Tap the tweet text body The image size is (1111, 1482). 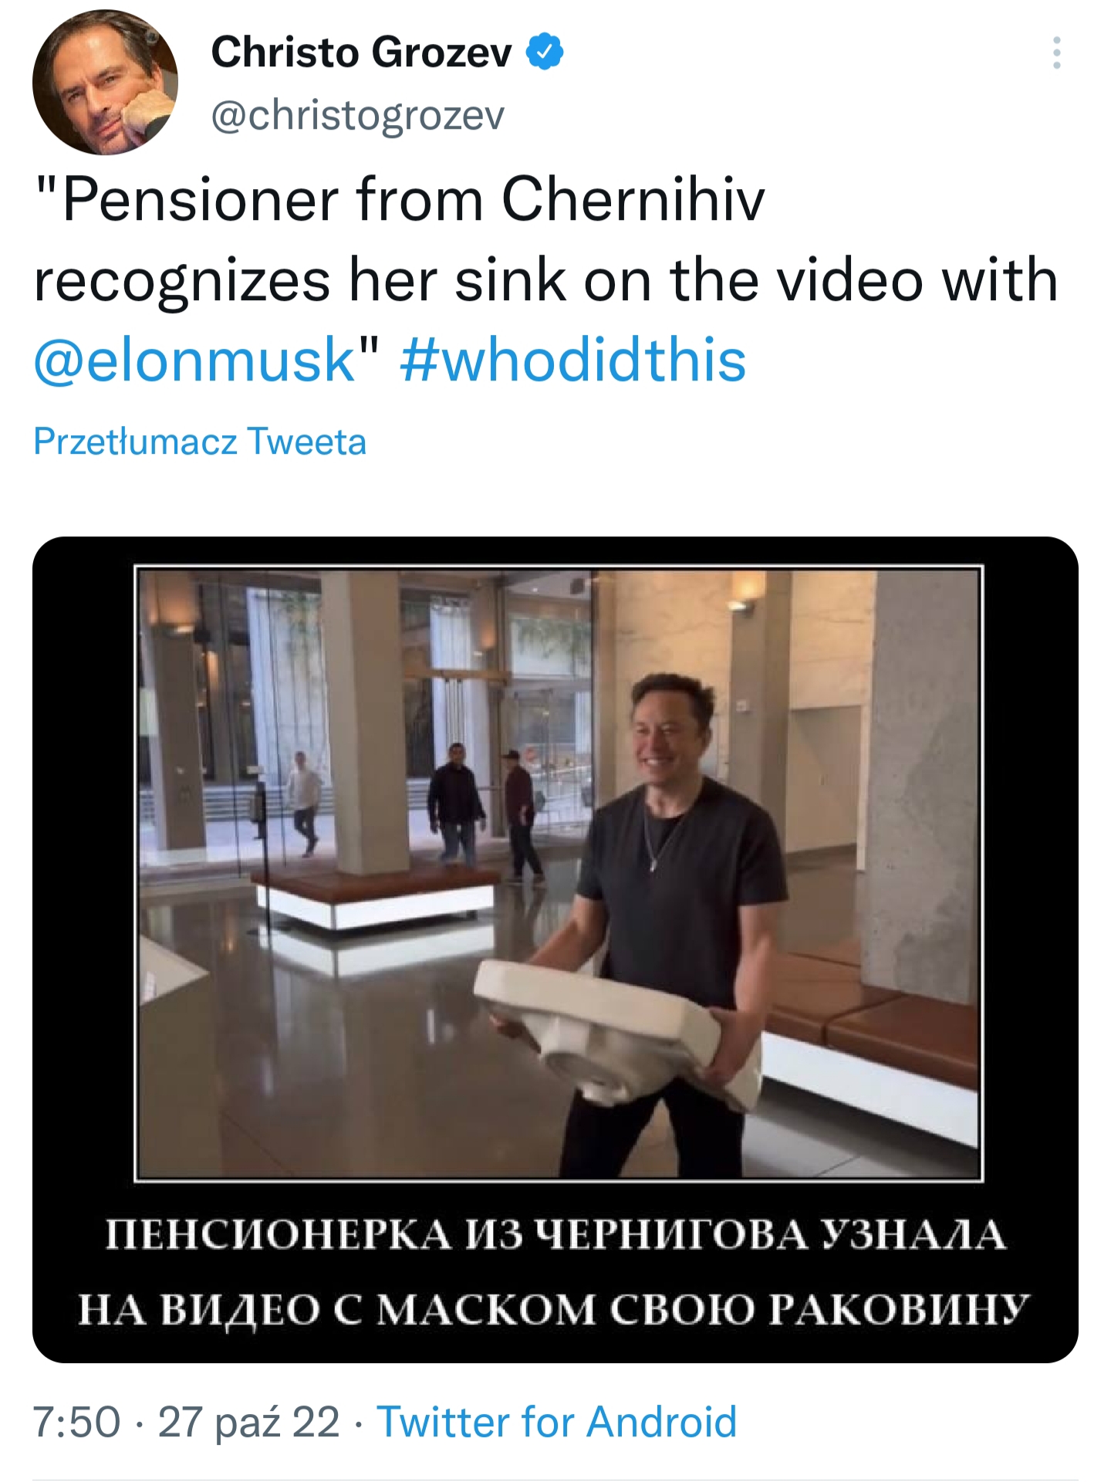(545, 279)
